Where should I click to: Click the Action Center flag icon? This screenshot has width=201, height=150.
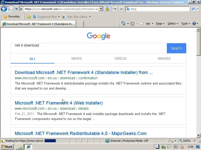(x=169, y=147)
